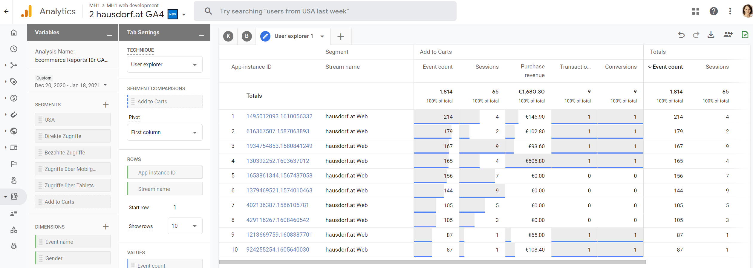Viewport: 753px width, 268px height.
Task: Open Conversions flag icon in sidebar
Action: point(14,164)
